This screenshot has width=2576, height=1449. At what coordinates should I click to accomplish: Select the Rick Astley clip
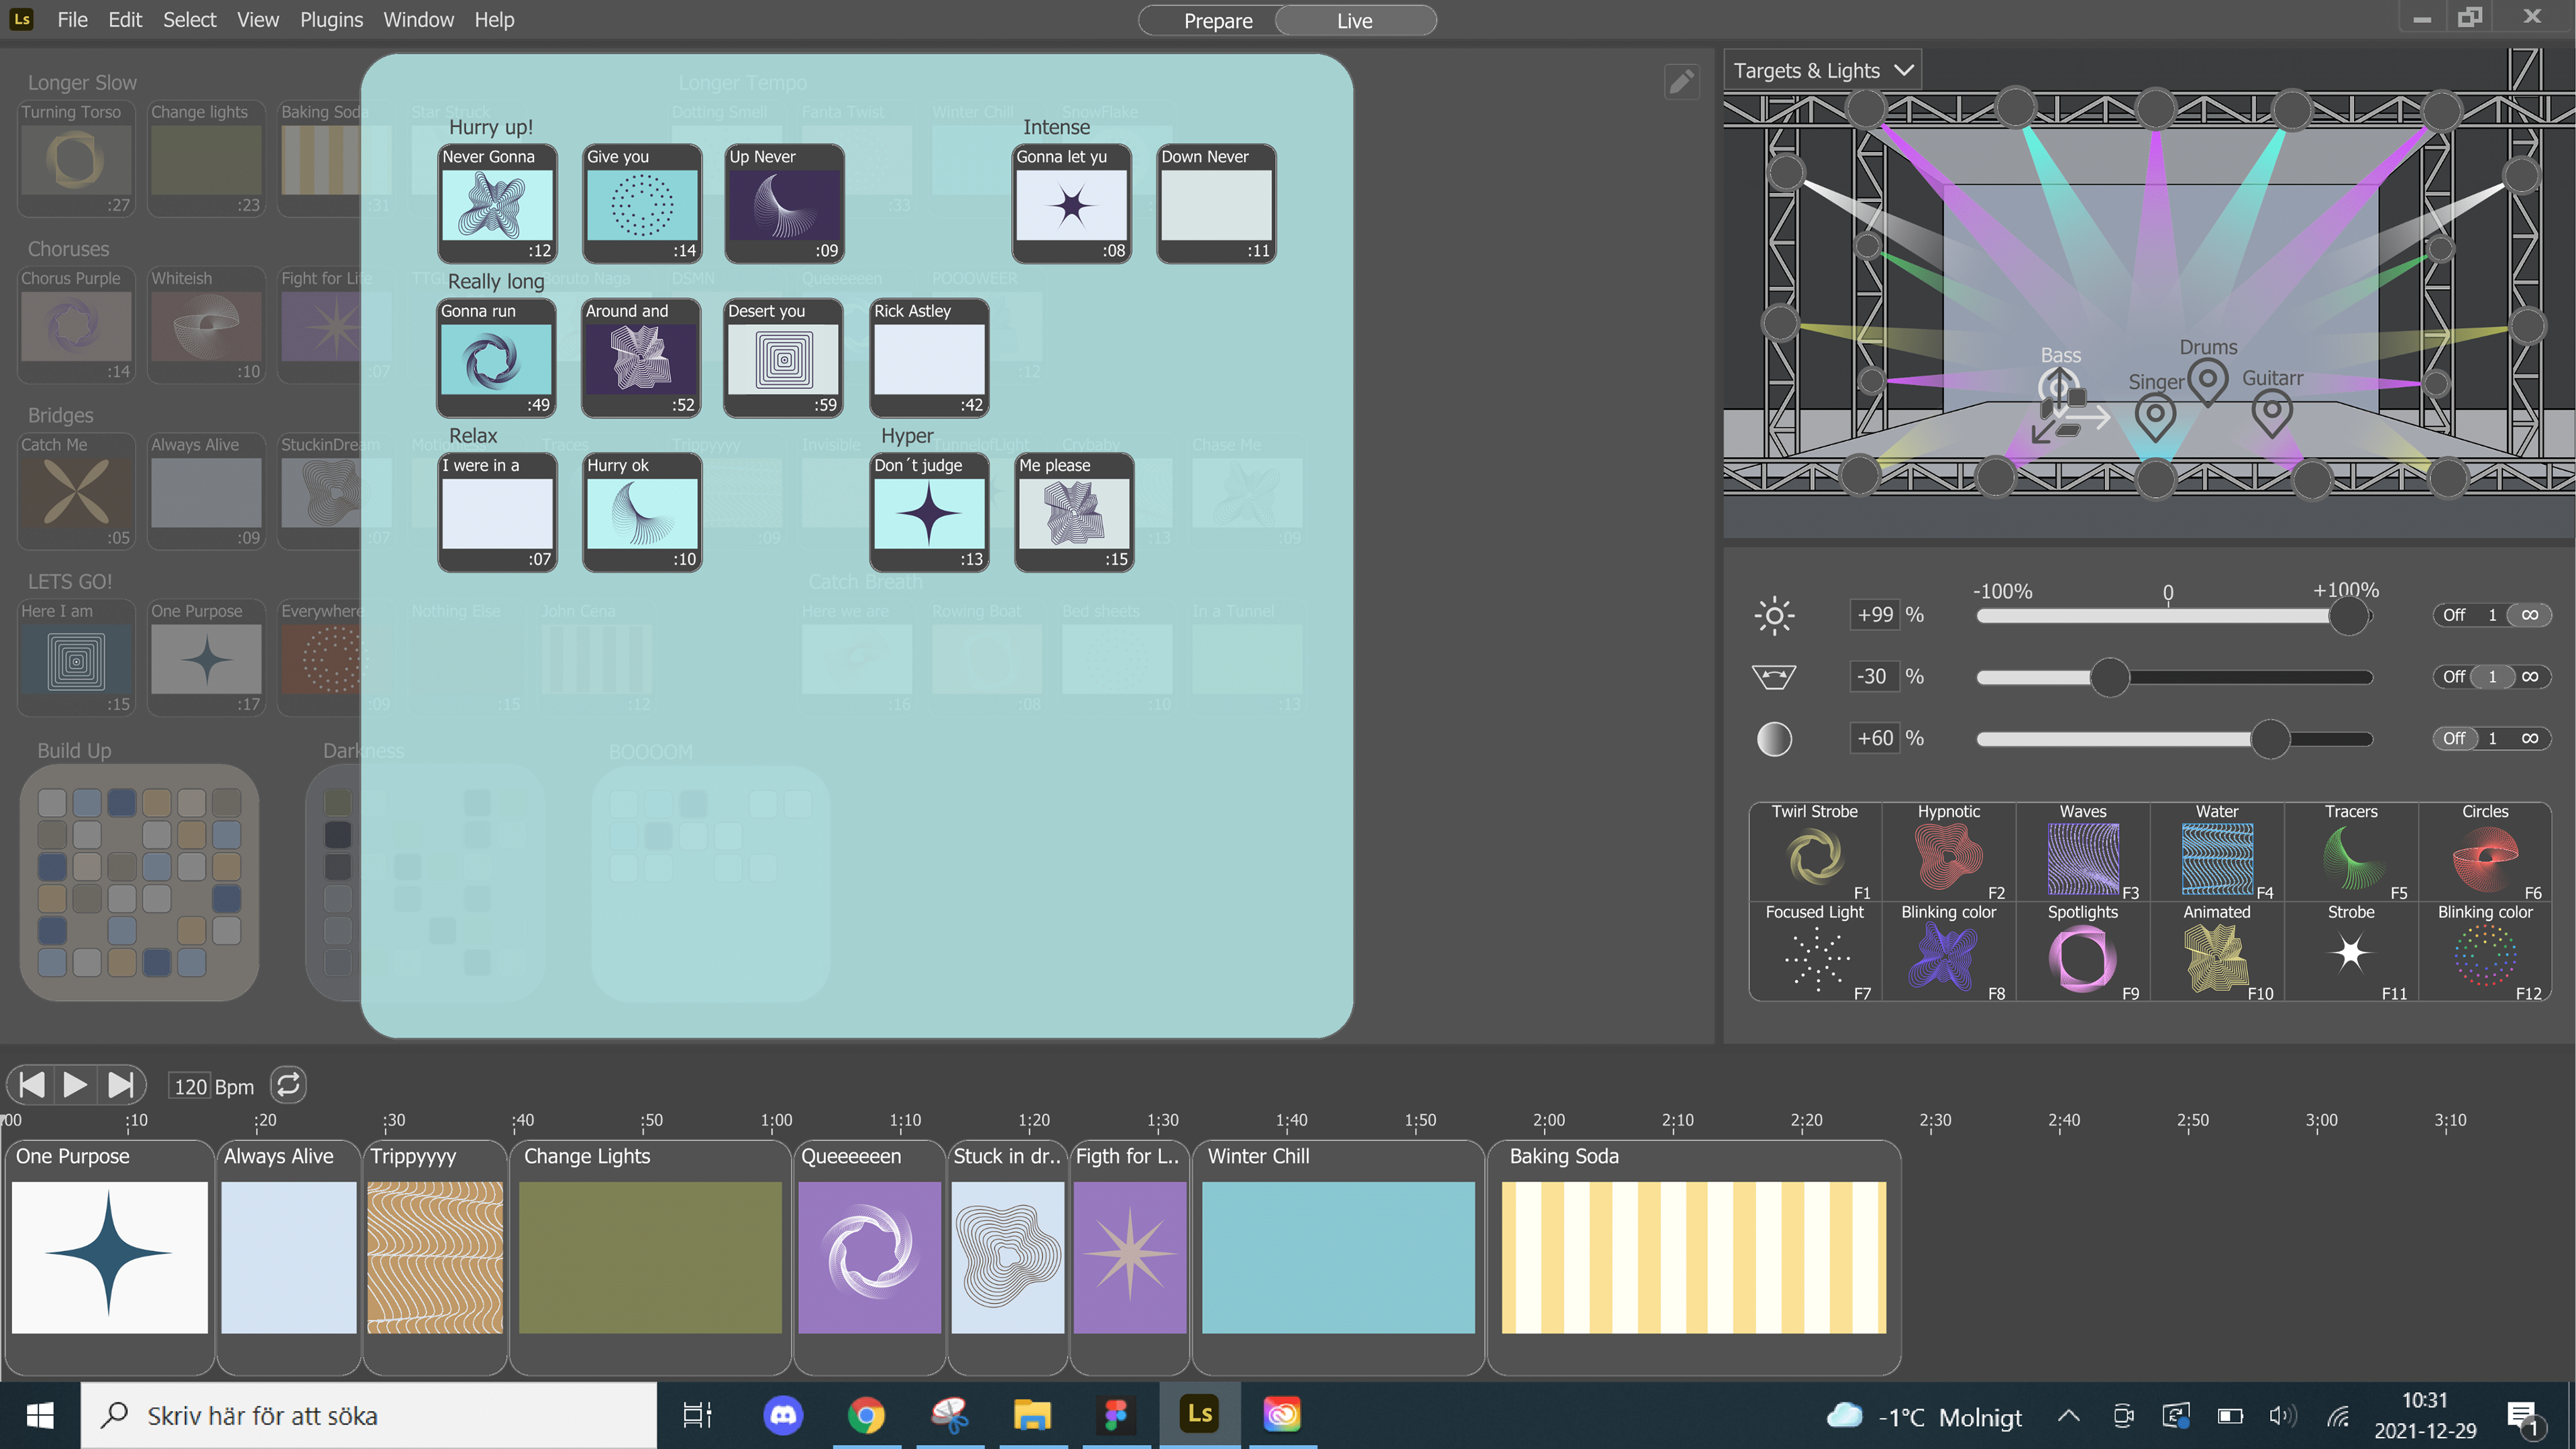(929, 358)
